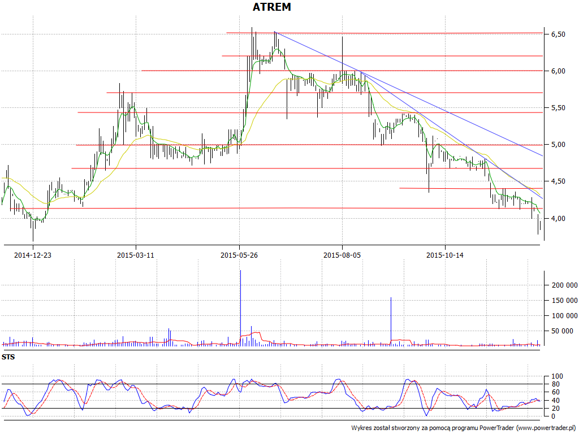Click the 4,50 price axis label
This screenshot has height=434, width=579.
point(558,181)
